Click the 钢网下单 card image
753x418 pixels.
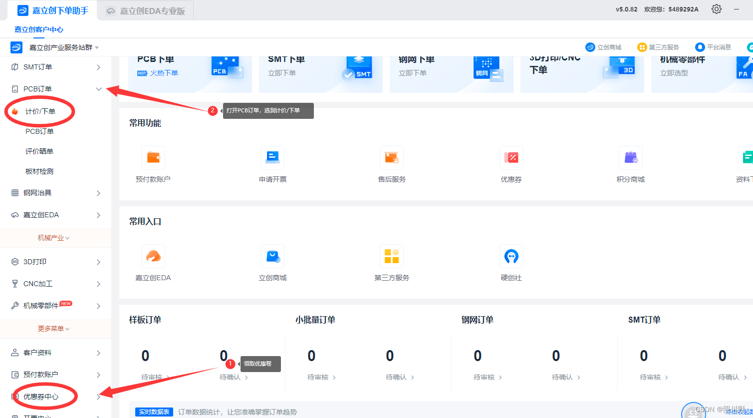click(x=489, y=68)
